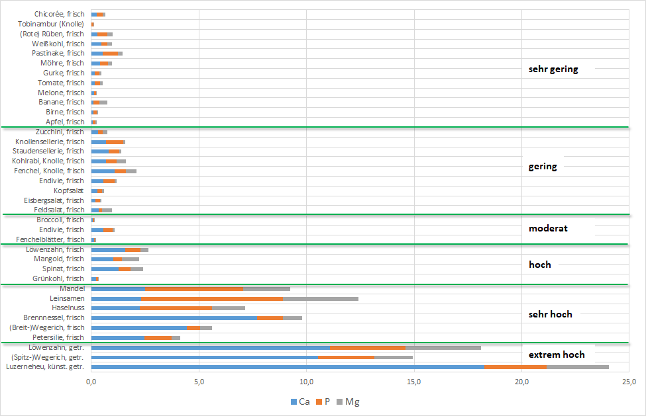Click the 'Brennnessel, frisch' label

click(54, 317)
